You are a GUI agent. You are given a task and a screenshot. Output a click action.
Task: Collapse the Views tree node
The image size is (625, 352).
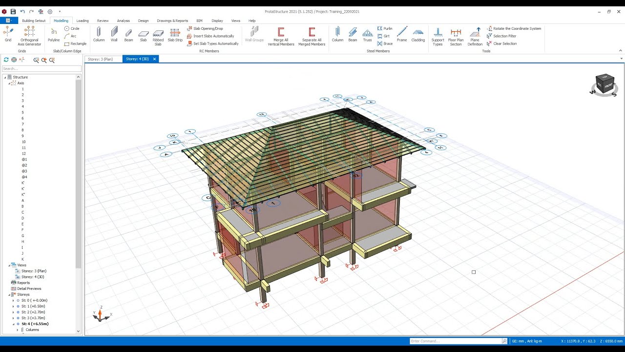click(9, 265)
